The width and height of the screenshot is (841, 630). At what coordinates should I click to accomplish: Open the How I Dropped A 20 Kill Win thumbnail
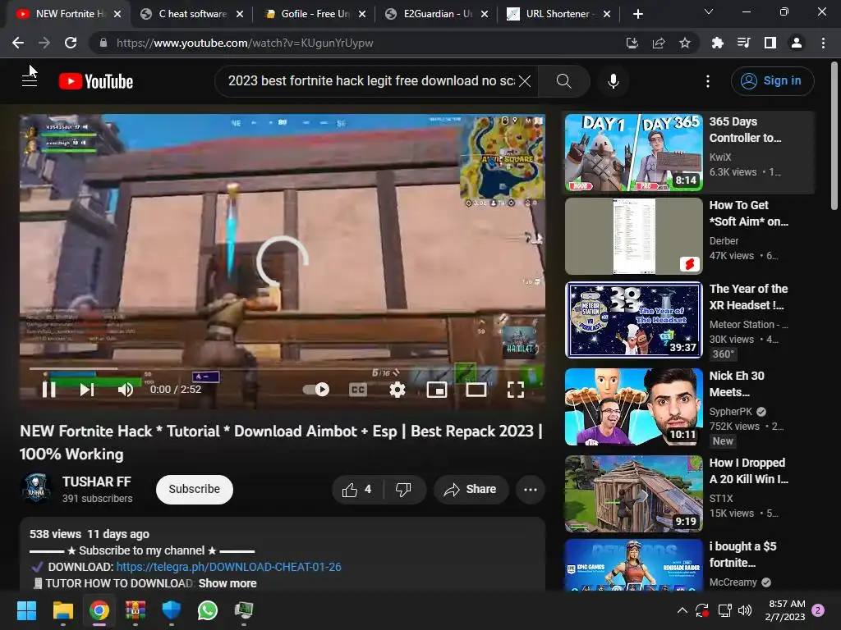click(633, 493)
